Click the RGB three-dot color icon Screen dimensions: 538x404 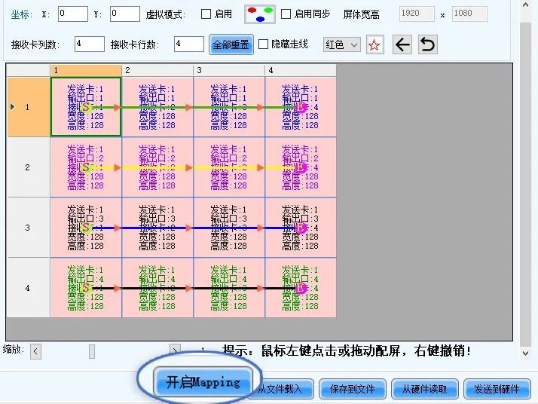[260, 14]
